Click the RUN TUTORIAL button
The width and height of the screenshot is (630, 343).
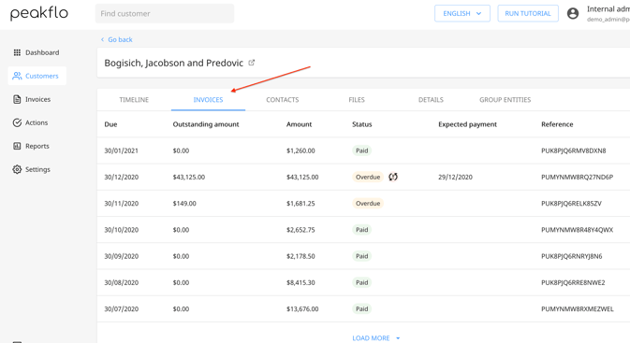(528, 14)
